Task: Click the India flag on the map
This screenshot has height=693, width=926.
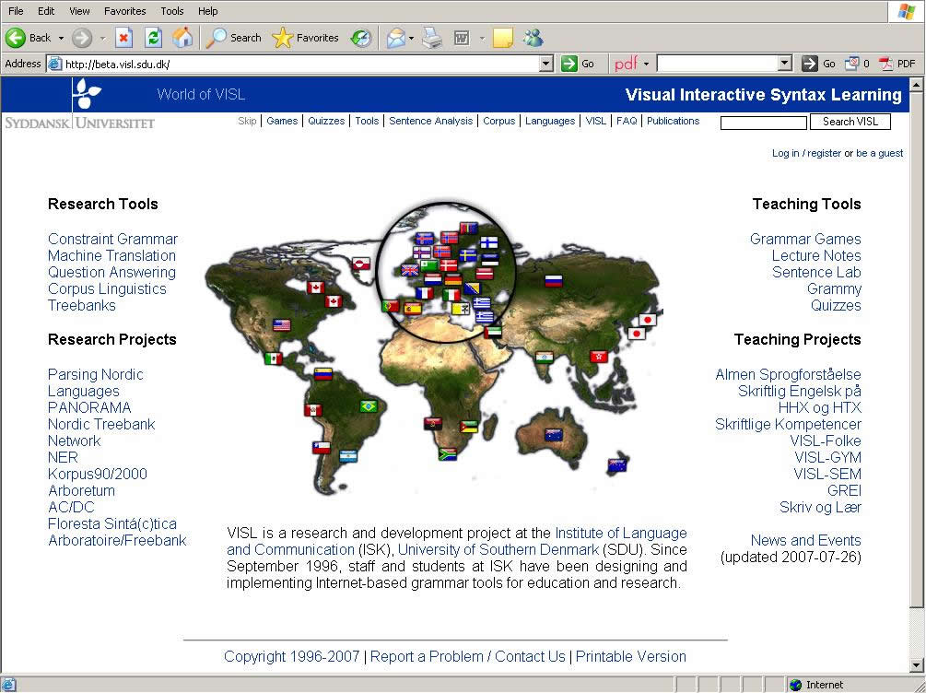Action: click(545, 358)
